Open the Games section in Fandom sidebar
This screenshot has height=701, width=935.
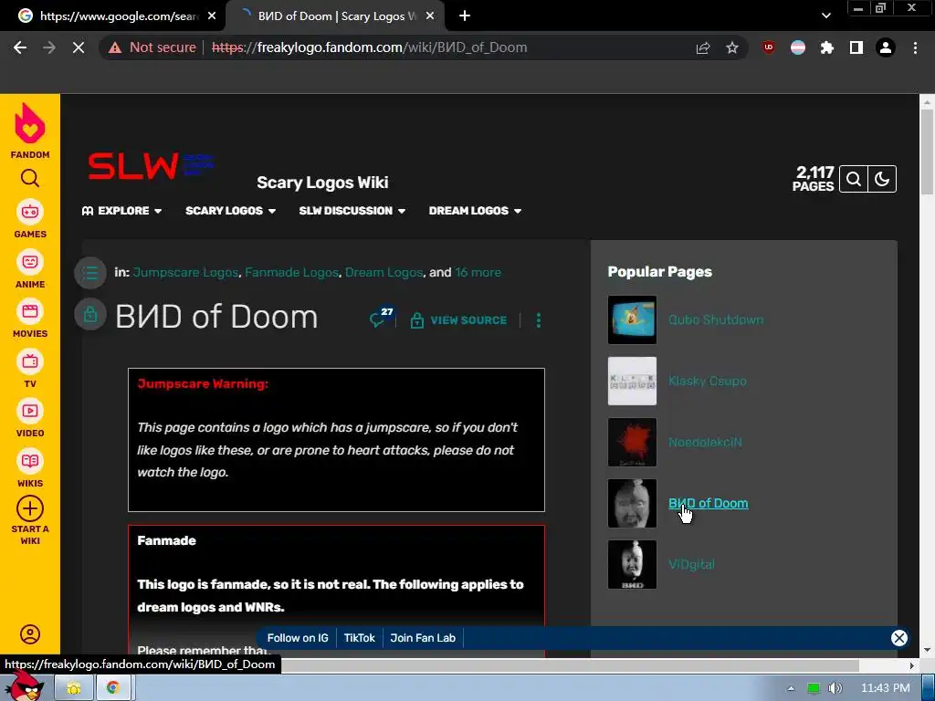[30, 219]
